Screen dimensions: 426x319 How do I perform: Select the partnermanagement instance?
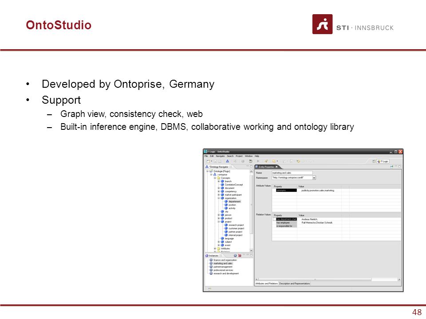click(221, 267)
